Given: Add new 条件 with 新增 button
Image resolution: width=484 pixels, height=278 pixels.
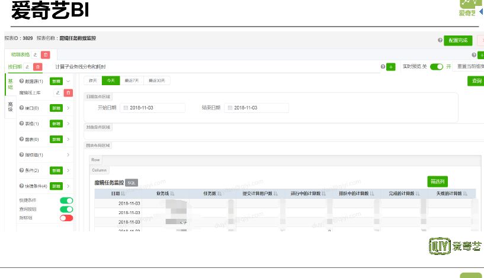Looking at the screenshot, I should click(x=56, y=170).
